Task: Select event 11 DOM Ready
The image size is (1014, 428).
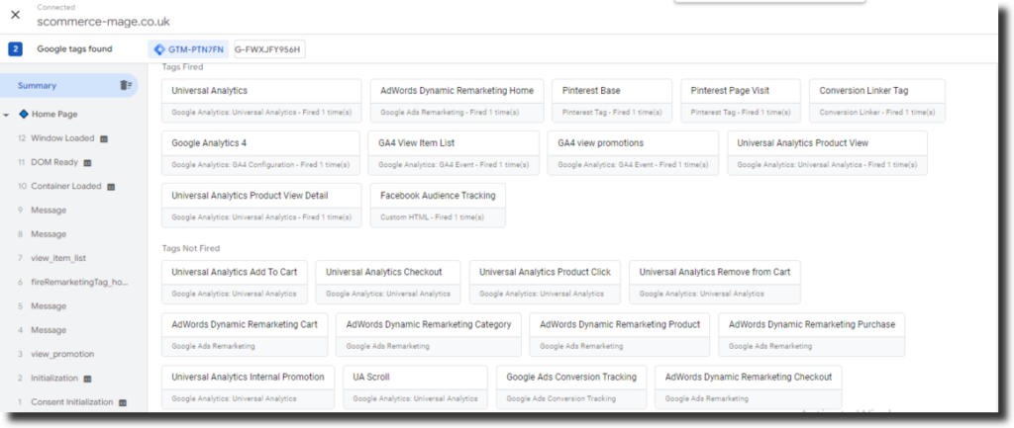Action: [55, 163]
